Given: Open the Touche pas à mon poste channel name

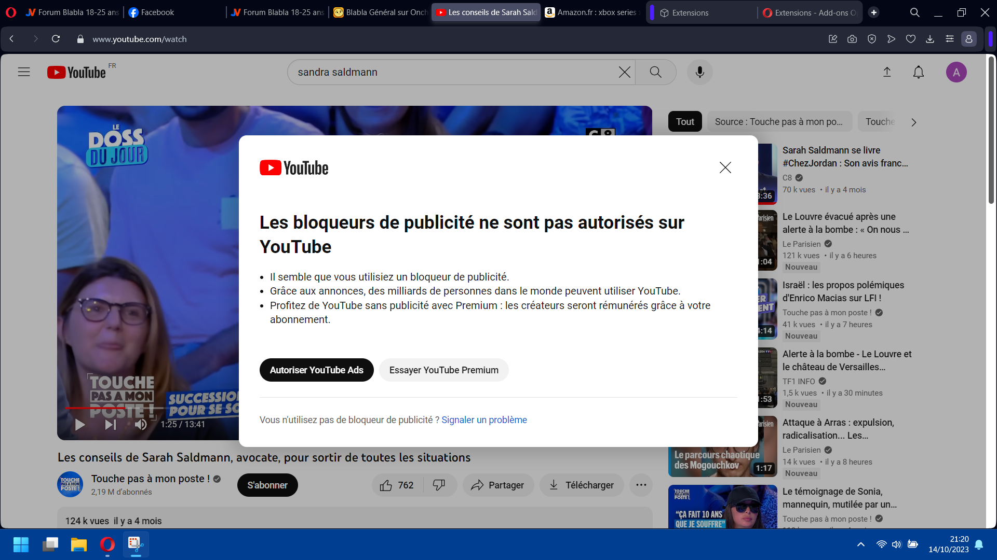Looking at the screenshot, I should [151, 479].
